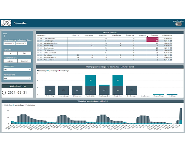The width and height of the screenshot is (185, 152).
Task: Expand row 104 - Sven Svensson
Action: pos(38,48)
